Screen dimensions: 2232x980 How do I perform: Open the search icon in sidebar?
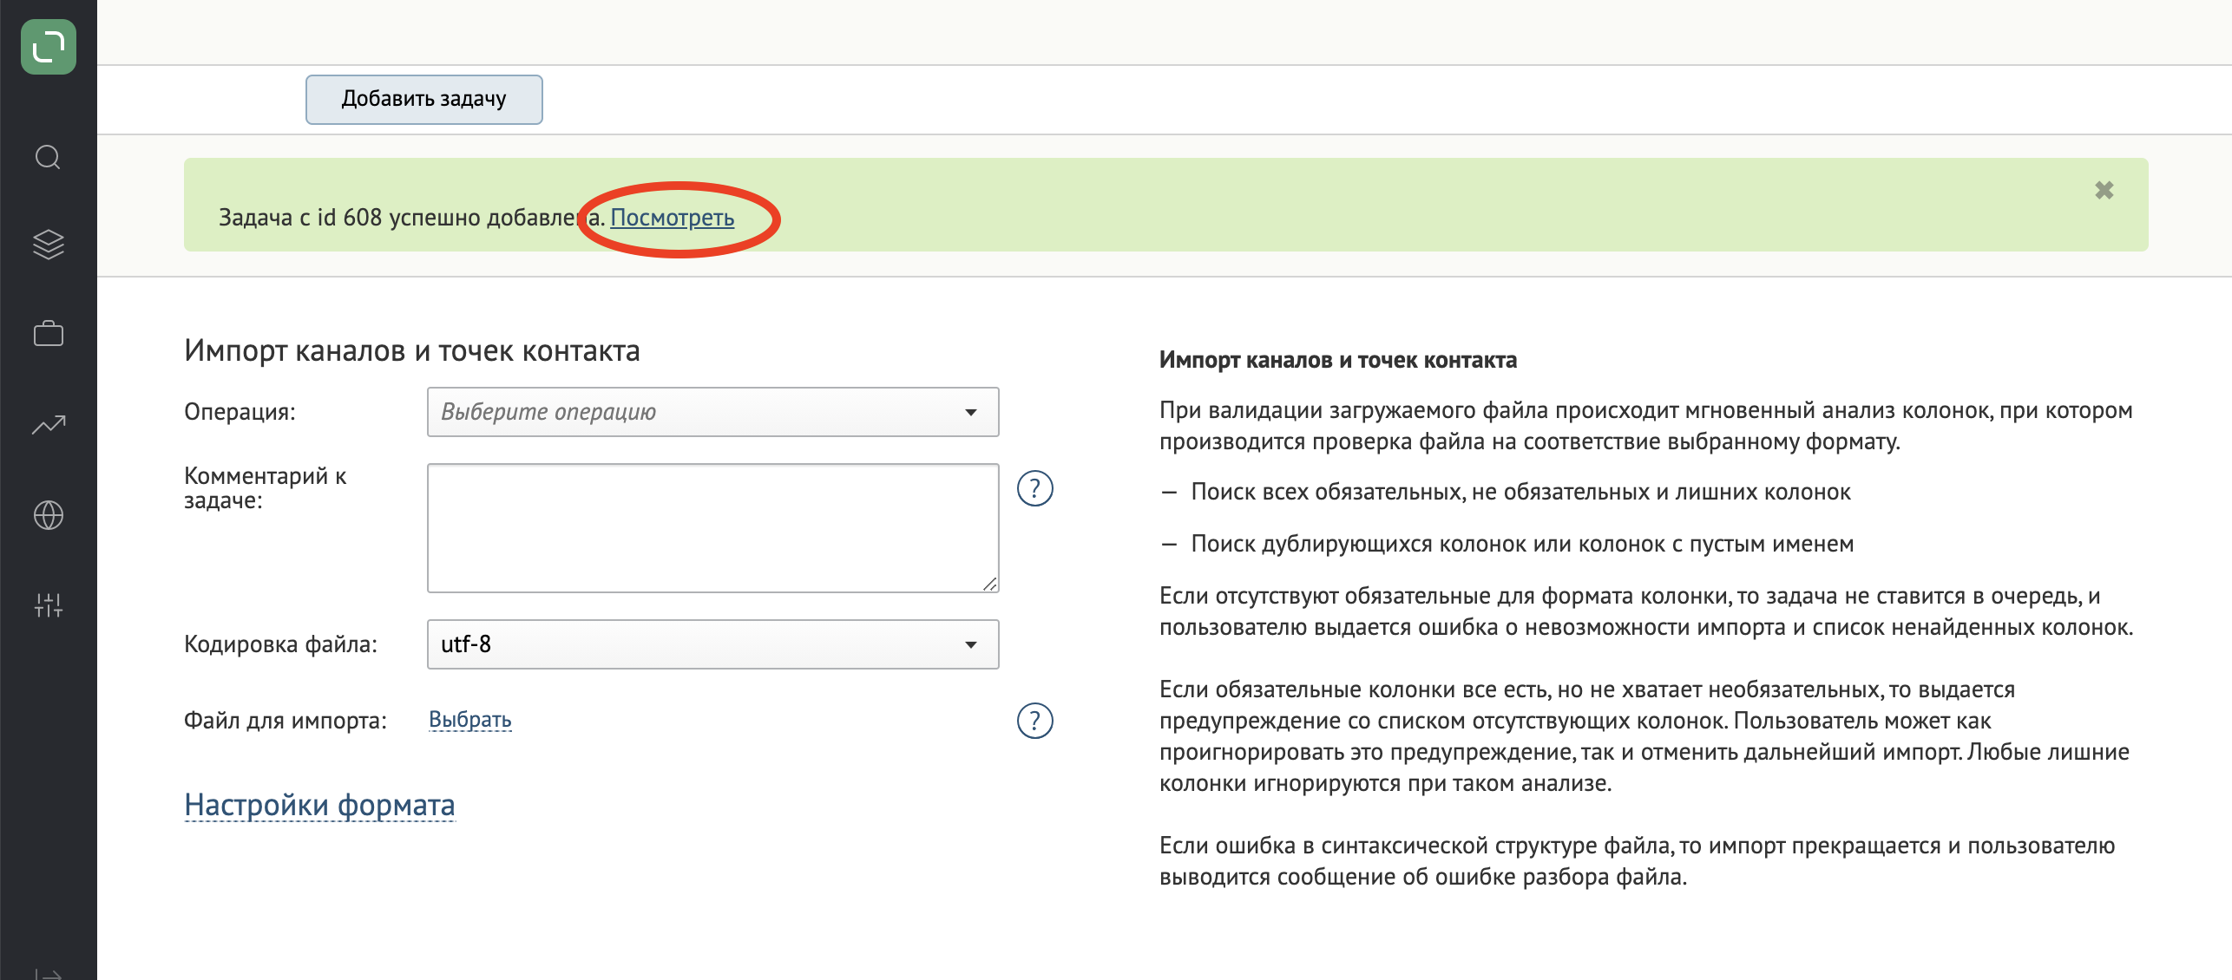coord(48,157)
